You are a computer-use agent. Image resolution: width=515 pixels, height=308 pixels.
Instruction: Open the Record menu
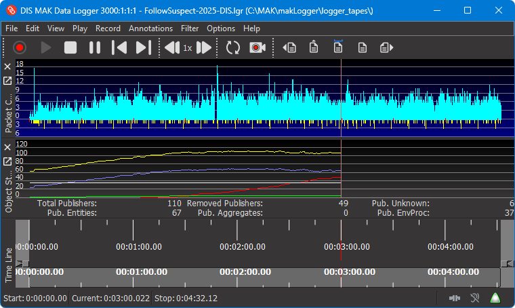coord(108,28)
